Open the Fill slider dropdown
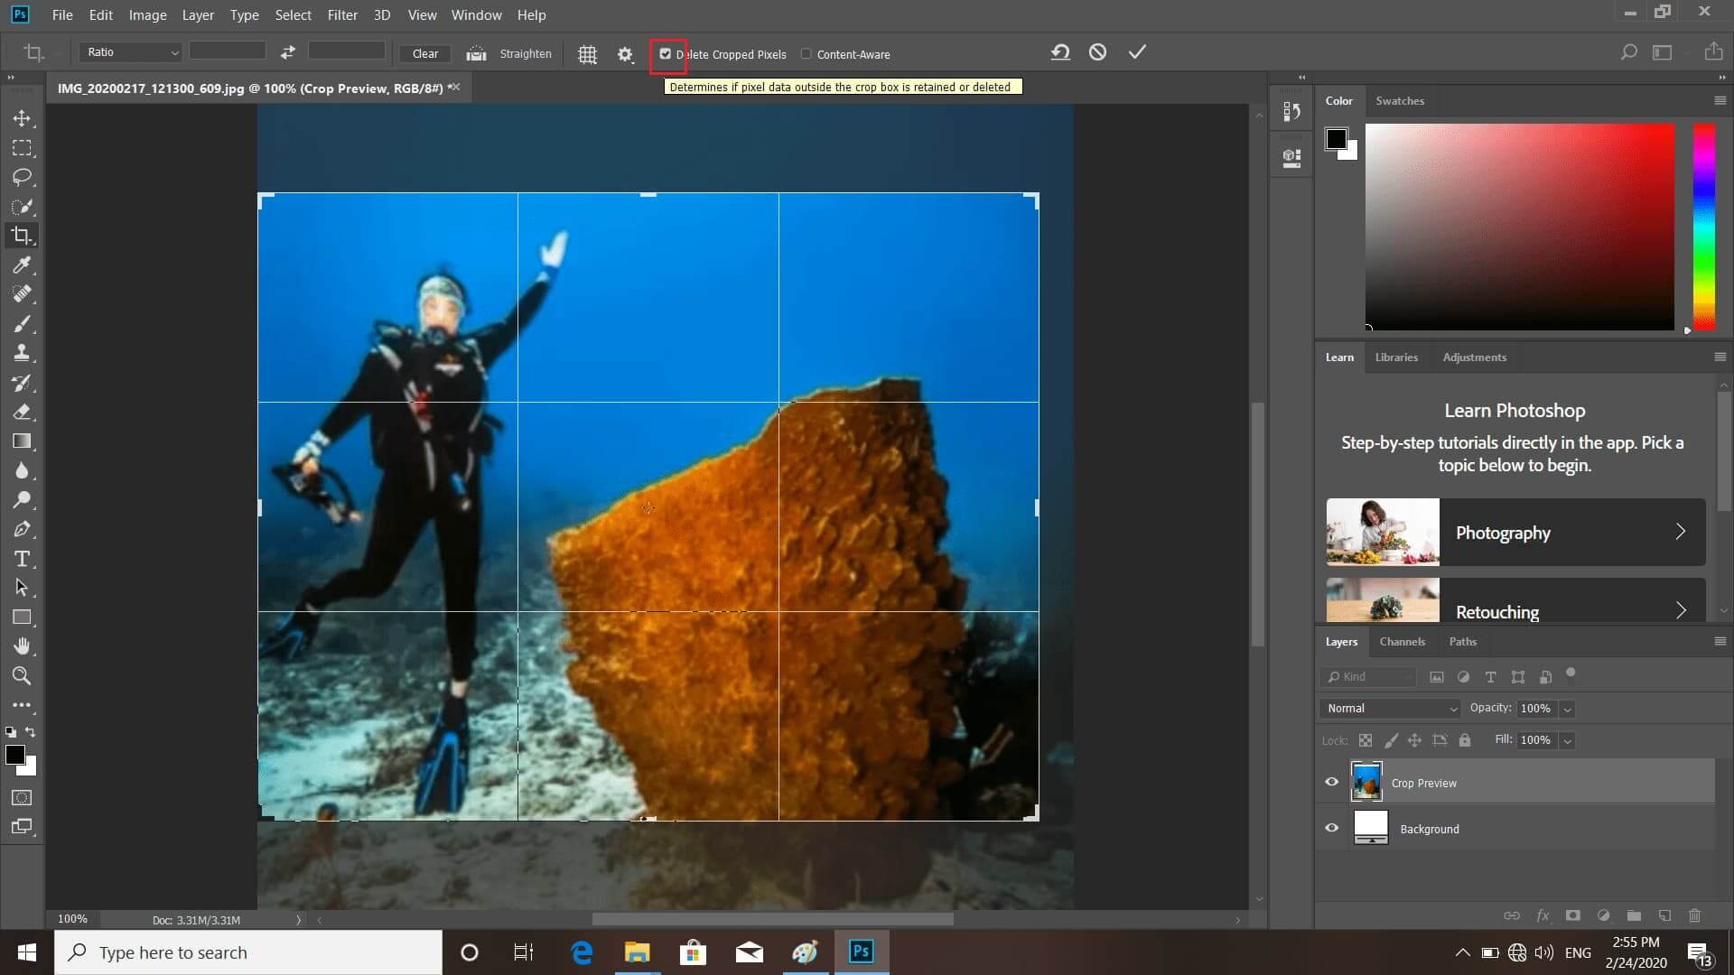1734x975 pixels. pyautogui.click(x=1568, y=740)
